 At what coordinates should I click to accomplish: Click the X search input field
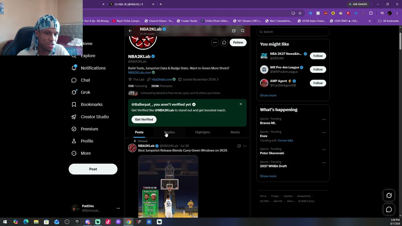pyautogui.click(x=293, y=32)
